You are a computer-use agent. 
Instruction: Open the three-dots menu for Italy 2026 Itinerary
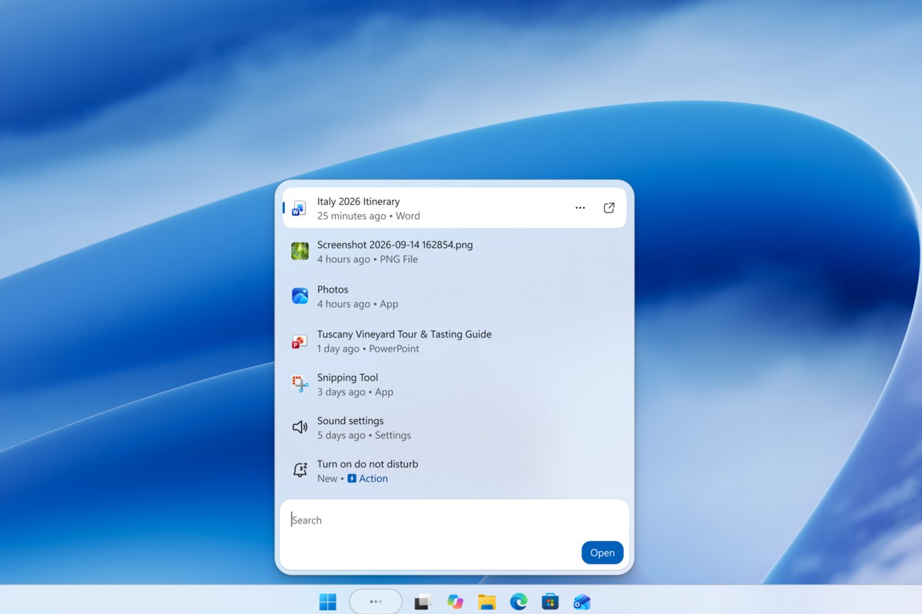click(x=580, y=208)
